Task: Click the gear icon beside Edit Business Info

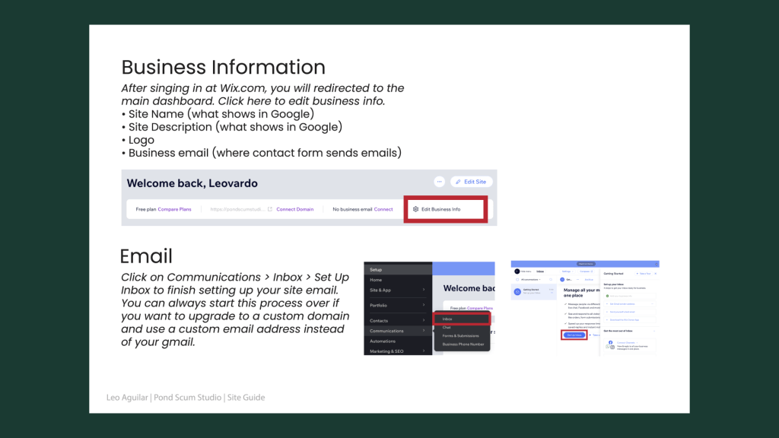Action: [x=415, y=209]
